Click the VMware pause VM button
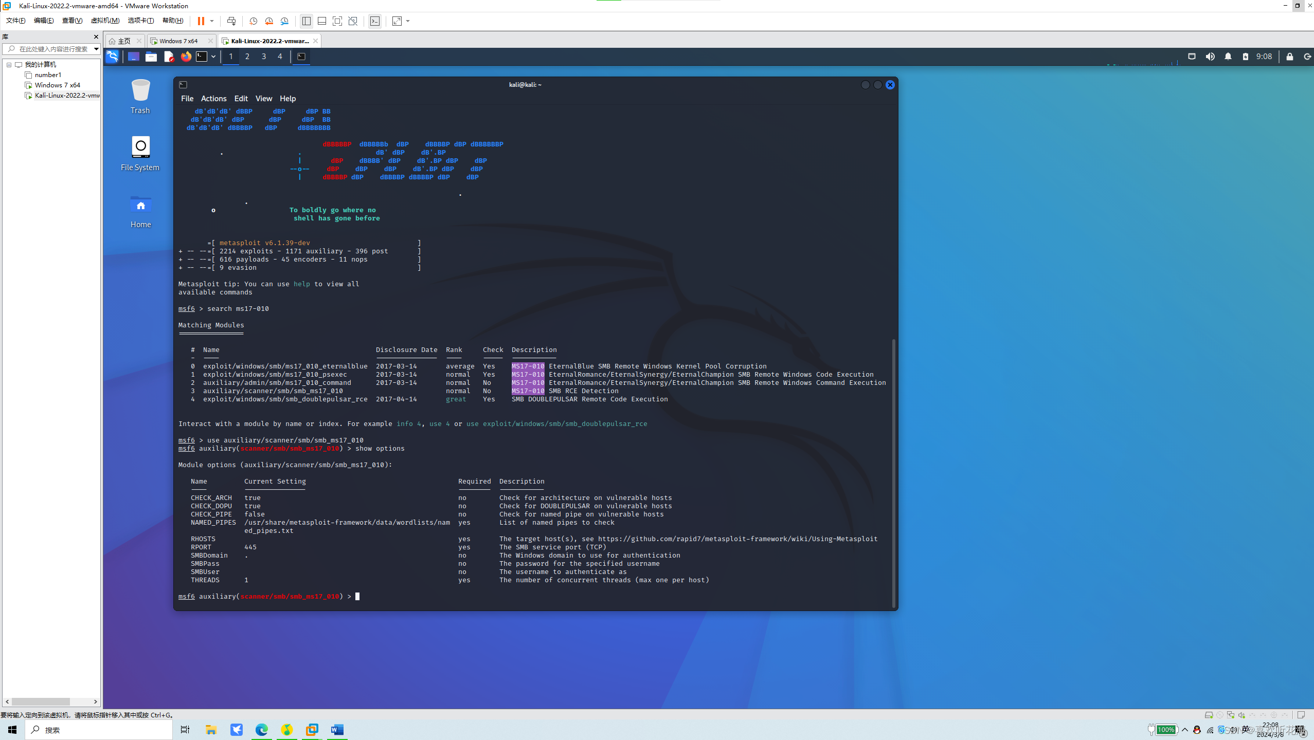 [x=201, y=21]
